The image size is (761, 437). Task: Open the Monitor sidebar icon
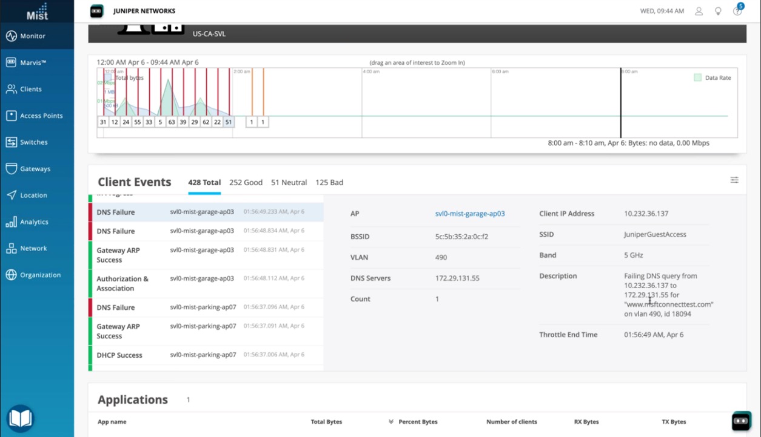pyautogui.click(x=12, y=36)
